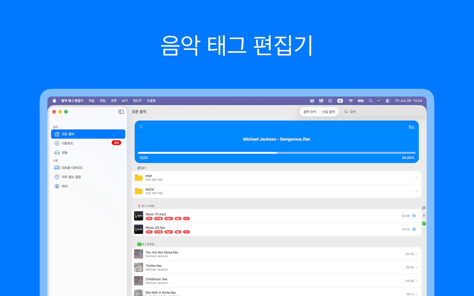Click the 다운로드 arrow-circle icon

coord(57,143)
